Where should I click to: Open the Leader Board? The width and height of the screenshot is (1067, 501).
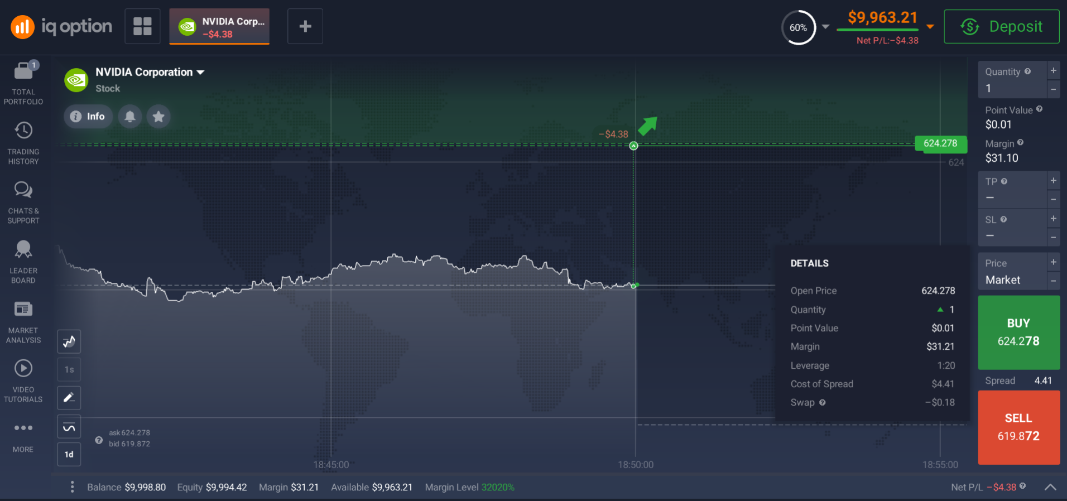(23, 262)
